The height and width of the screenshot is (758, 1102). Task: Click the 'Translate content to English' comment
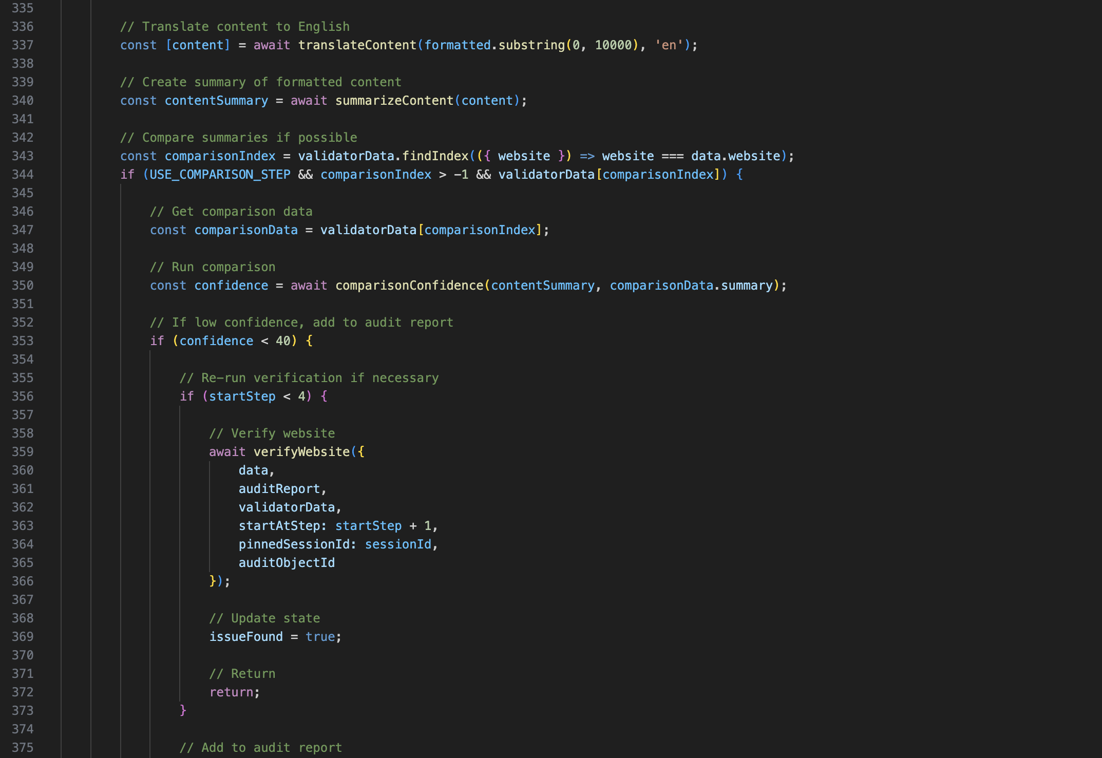coord(235,27)
